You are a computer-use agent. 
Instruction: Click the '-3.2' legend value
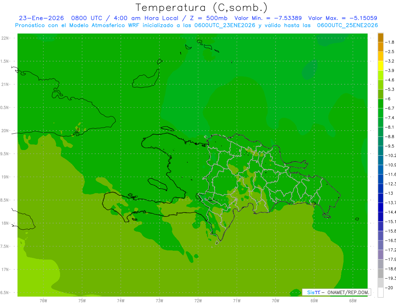390,61
